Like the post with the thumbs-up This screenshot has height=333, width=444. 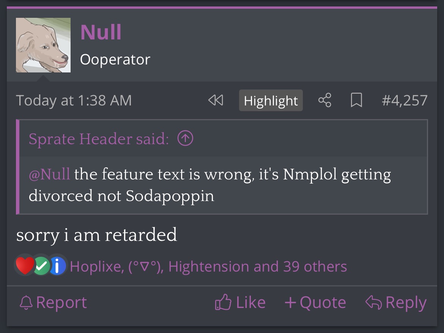pos(240,302)
